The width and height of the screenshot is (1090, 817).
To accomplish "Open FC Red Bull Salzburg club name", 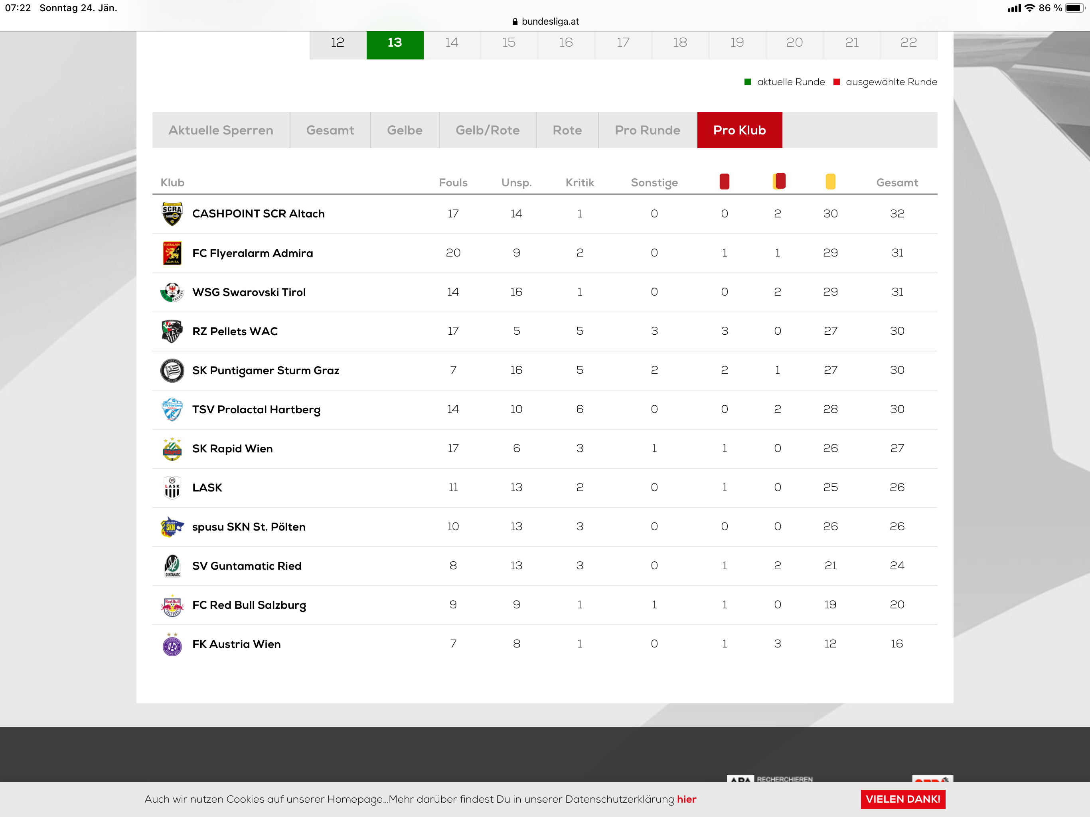I will (249, 605).
